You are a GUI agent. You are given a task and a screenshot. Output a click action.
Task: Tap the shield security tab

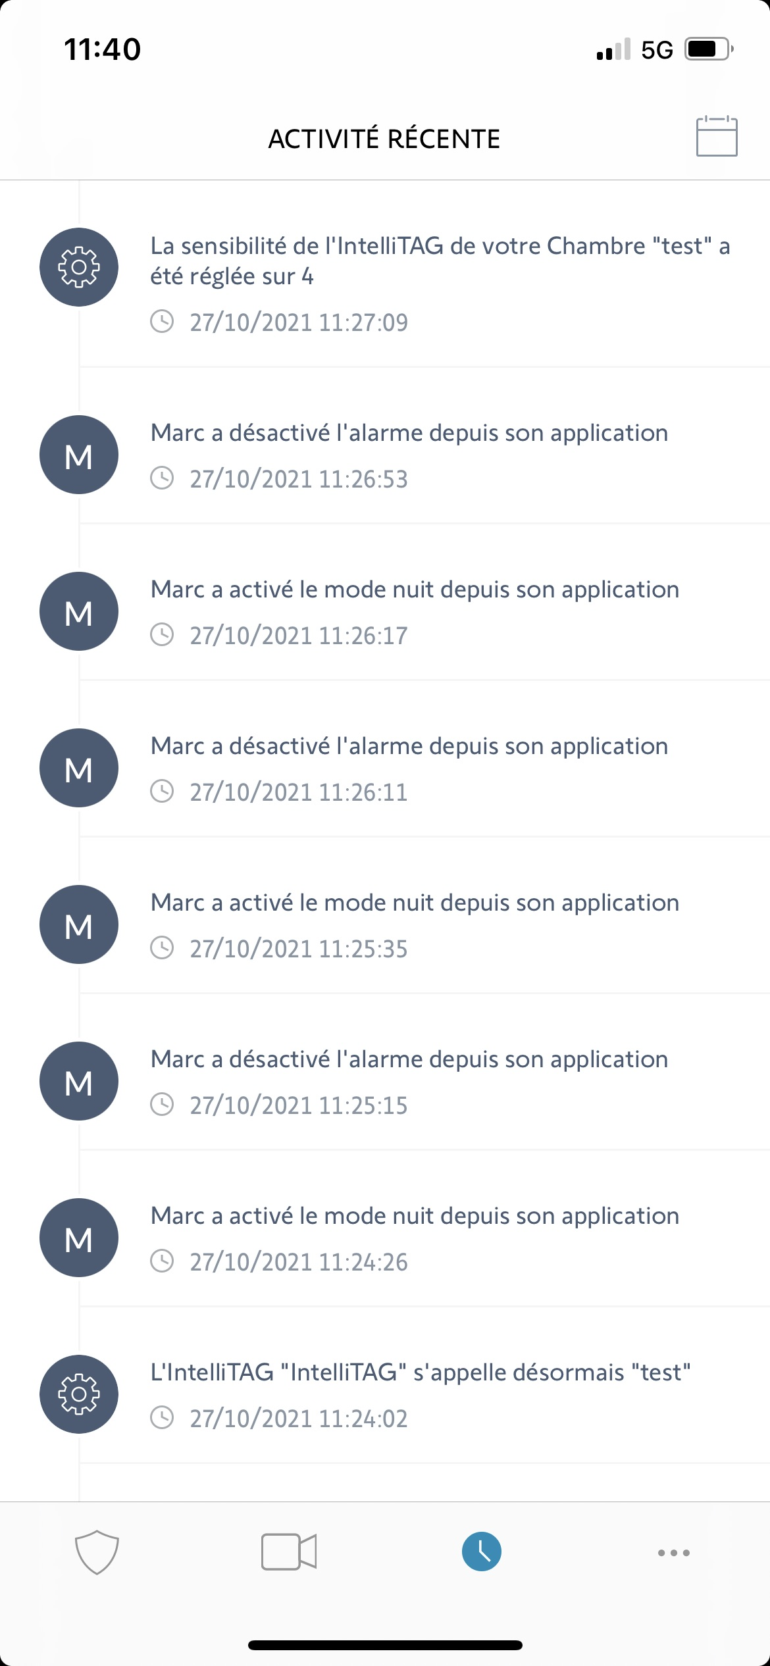[x=97, y=1552]
